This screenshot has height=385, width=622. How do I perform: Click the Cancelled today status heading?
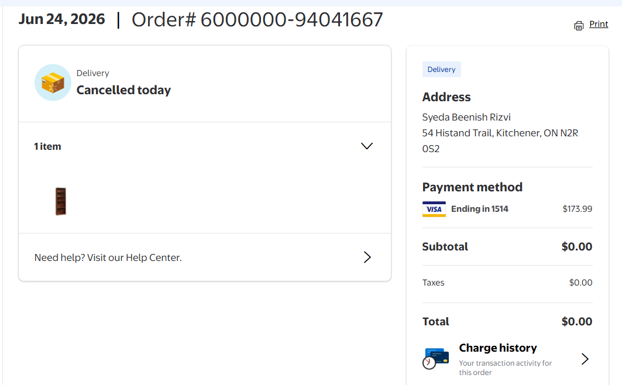[x=124, y=90]
